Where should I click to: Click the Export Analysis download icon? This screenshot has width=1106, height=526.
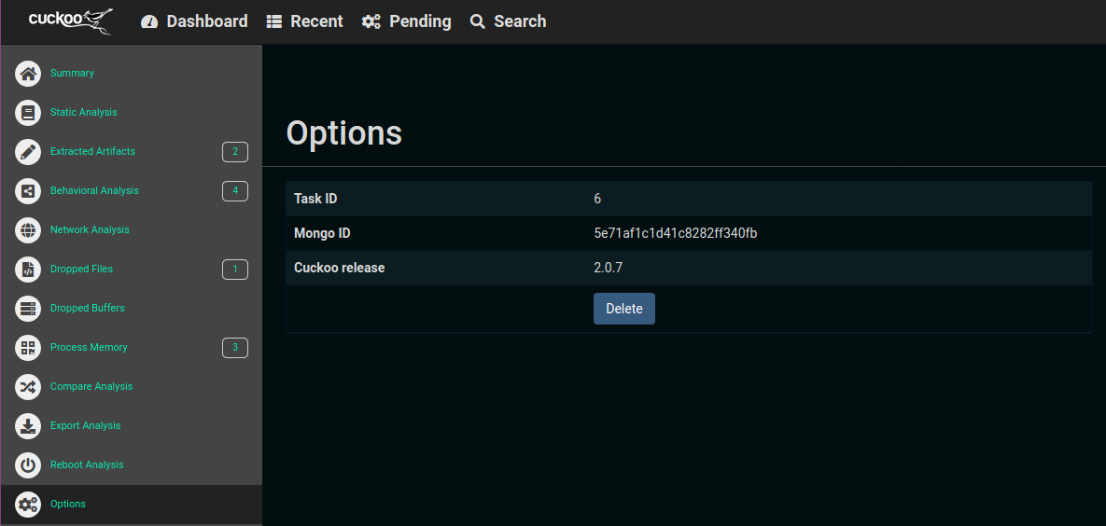[x=28, y=426]
